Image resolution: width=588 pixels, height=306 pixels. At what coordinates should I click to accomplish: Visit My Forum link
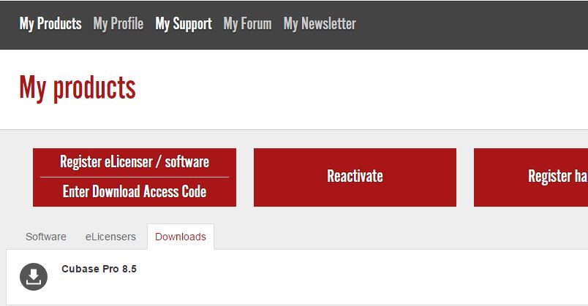(x=247, y=24)
